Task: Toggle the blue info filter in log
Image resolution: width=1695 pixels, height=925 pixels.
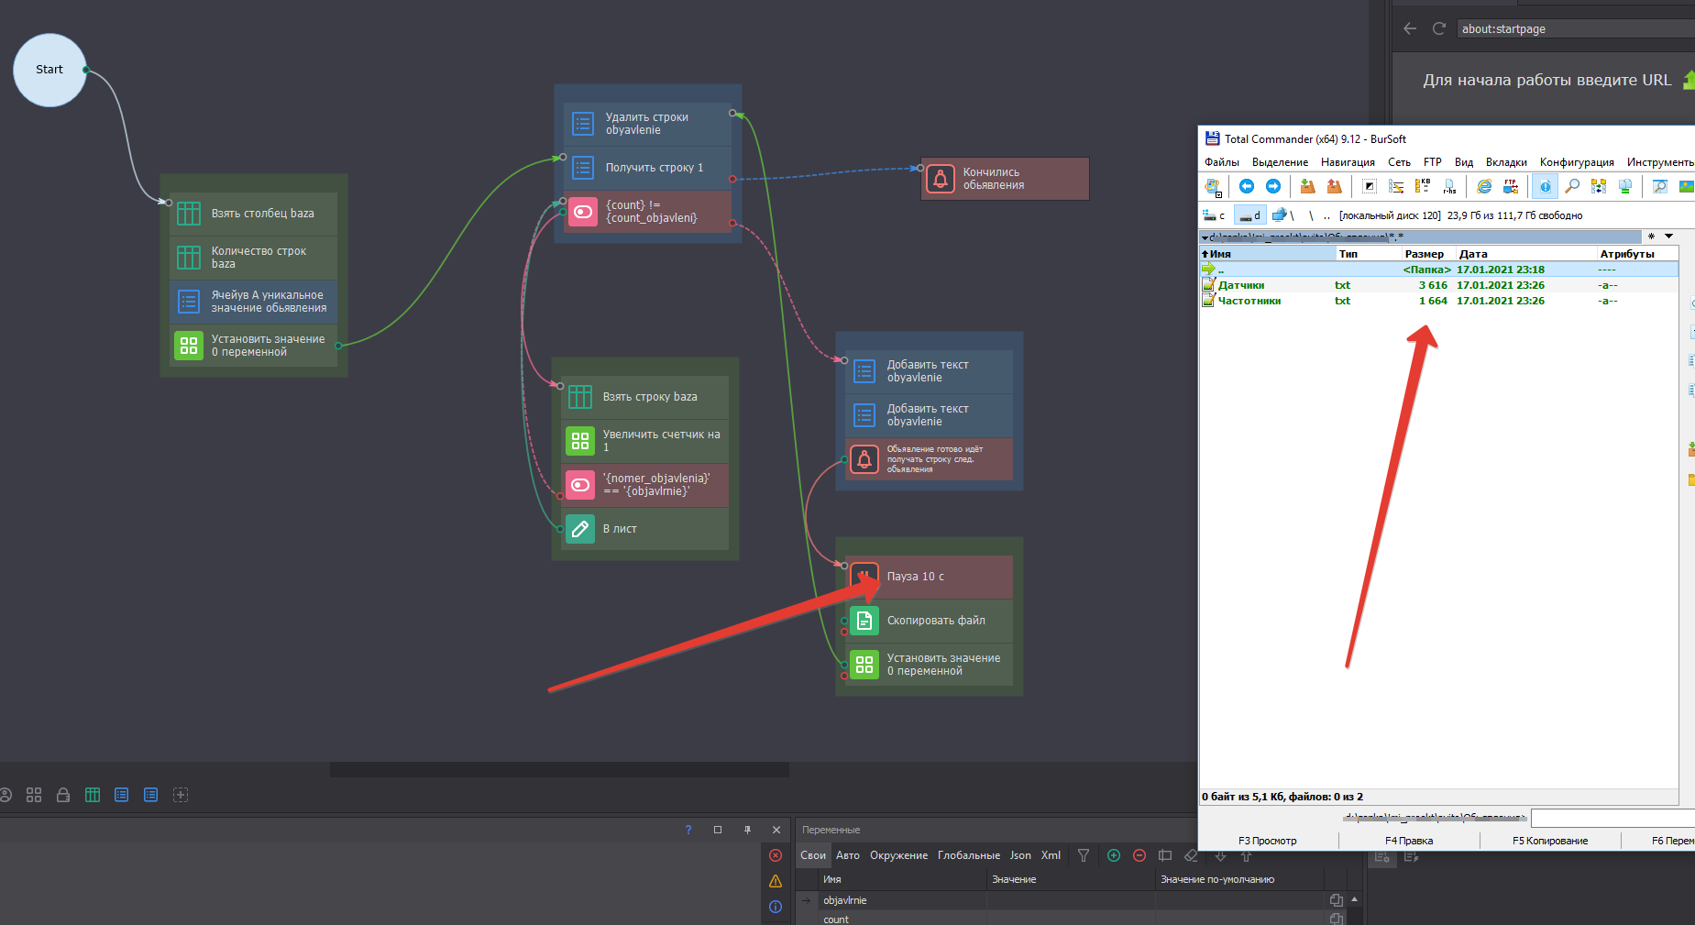Action: [x=776, y=907]
